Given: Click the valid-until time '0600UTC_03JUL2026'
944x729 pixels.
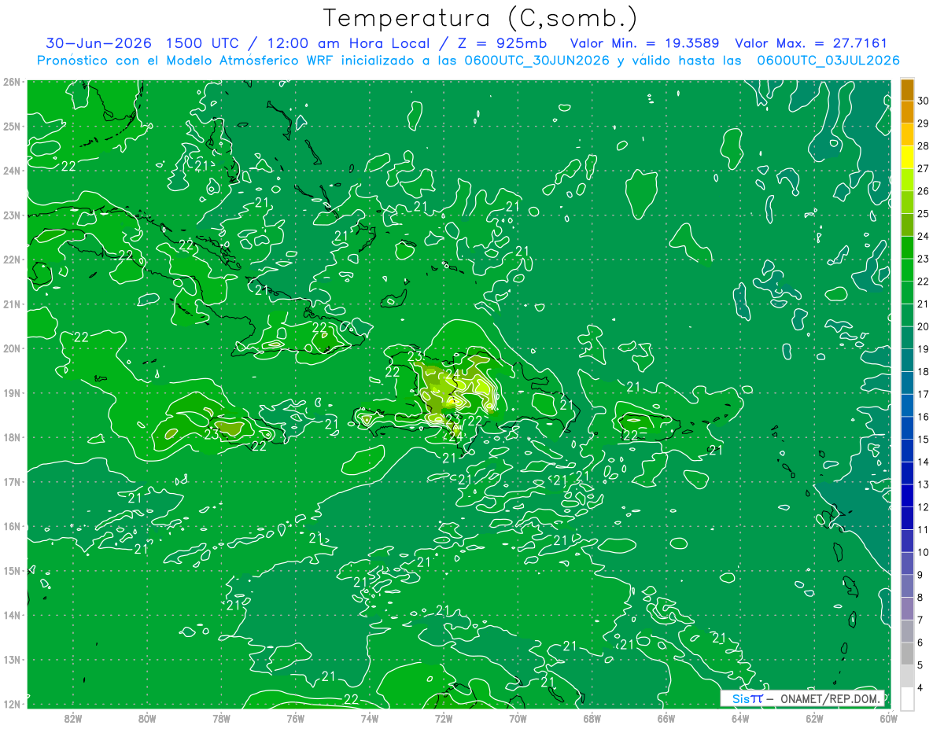Looking at the screenshot, I should pyautogui.click(x=828, y=60).
